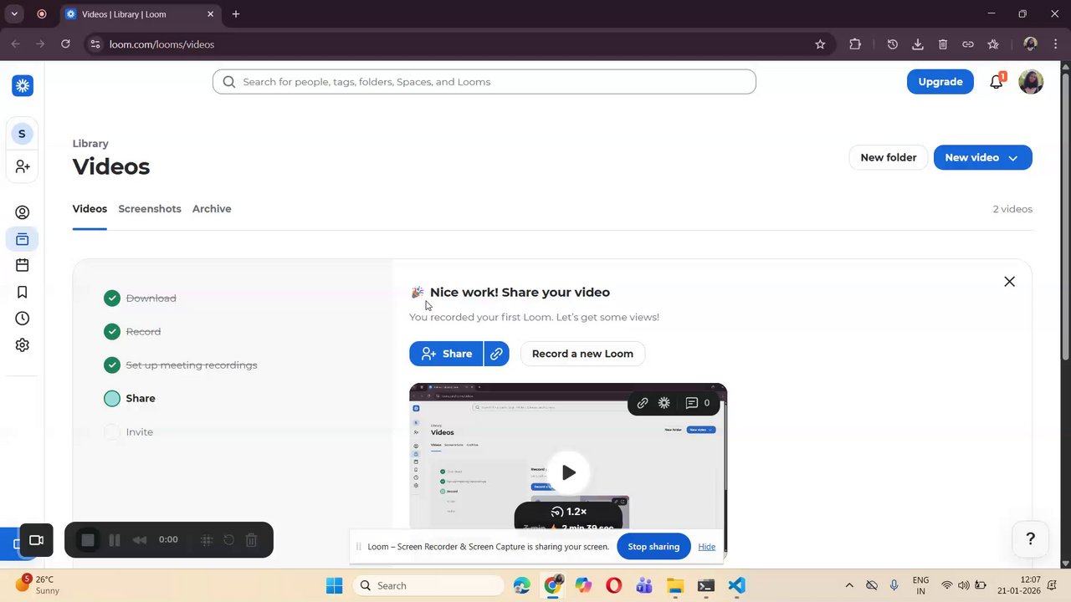Image resolution: width=1071 pixels, height=602 pixels.
Task: Open the Windows Start menu
Action: pyautogui.click(x=334, y=586)
